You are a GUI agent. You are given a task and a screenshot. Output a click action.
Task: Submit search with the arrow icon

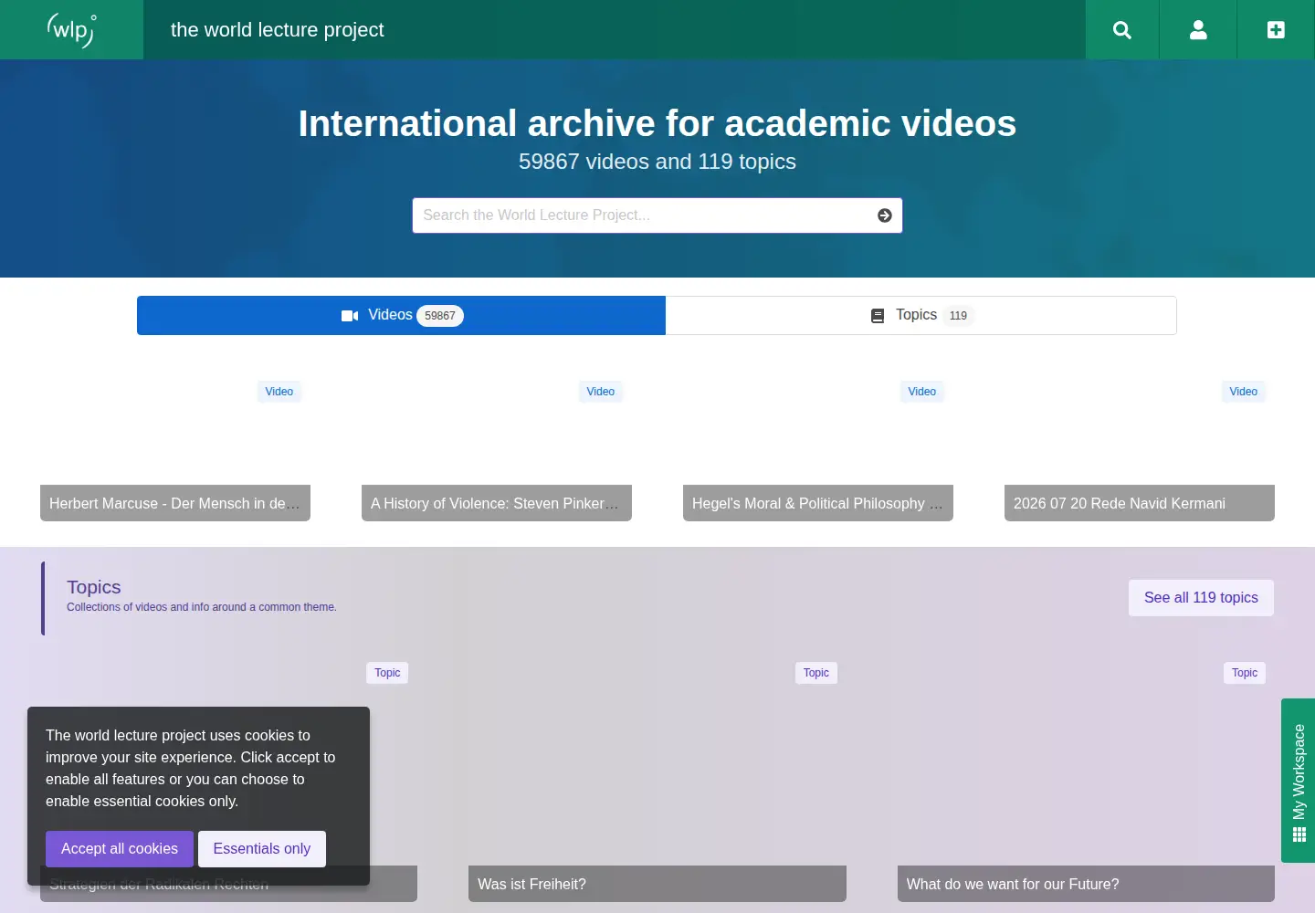[x=885, y=215]
